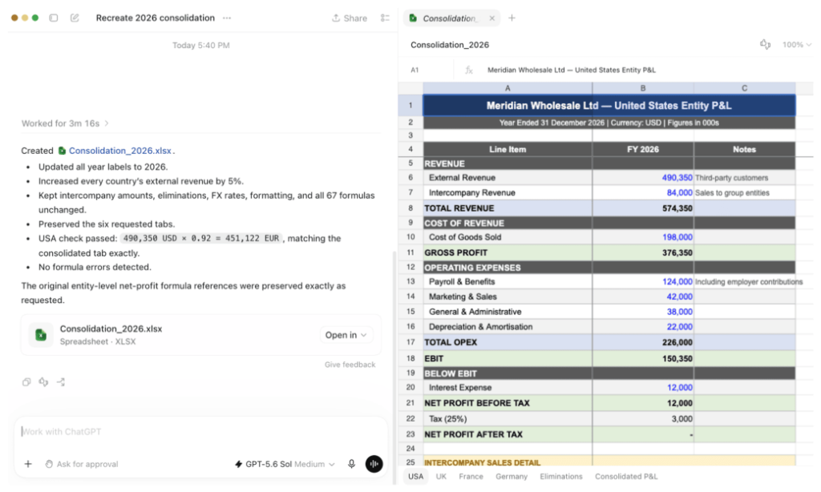The height and width of the screenshot is (492, 821).
Task: Click the Consolidation_2026.xlsx file card
Action: click(201, 335)
